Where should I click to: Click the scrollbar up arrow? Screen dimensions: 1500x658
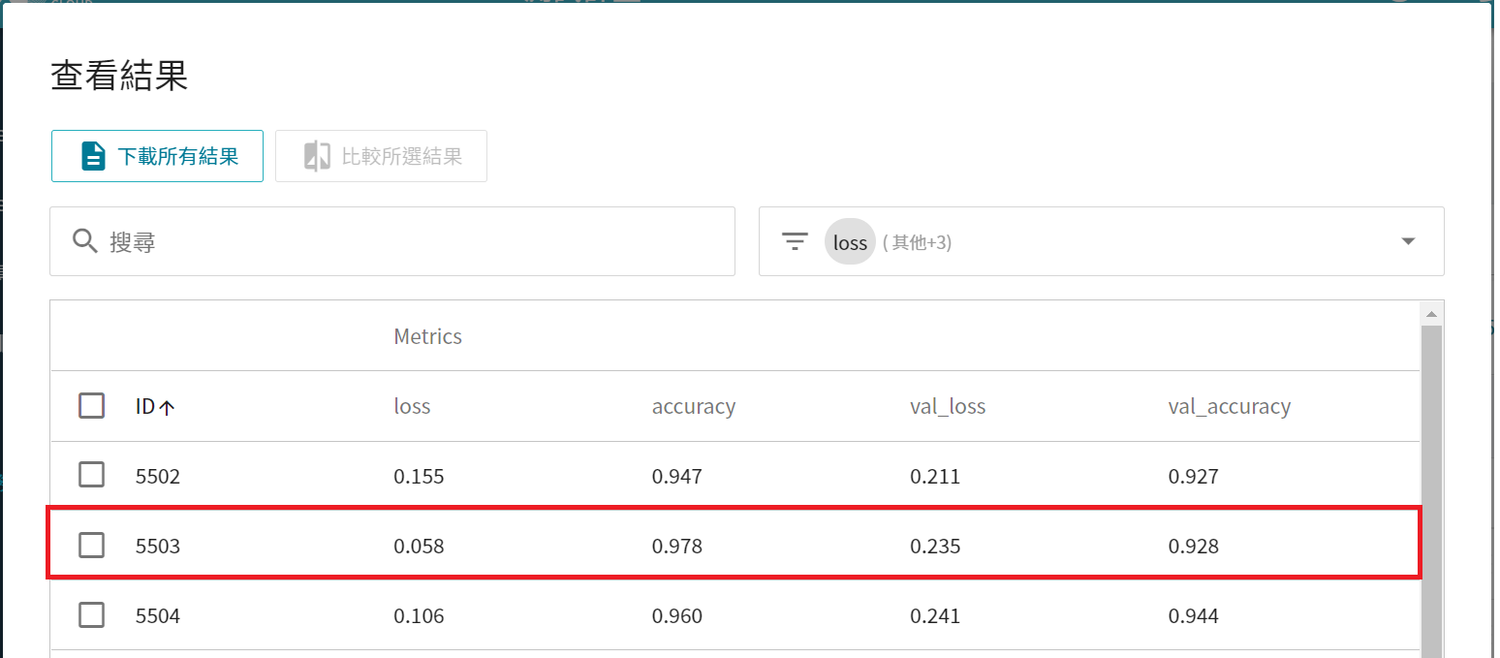pyautogui.click(x=1429, y=313)
